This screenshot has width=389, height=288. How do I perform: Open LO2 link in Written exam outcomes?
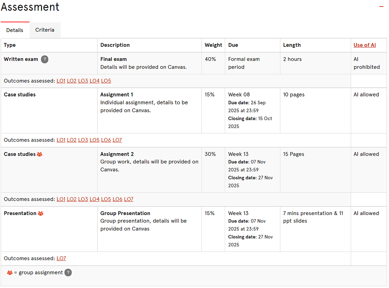(x=72, y=81)
